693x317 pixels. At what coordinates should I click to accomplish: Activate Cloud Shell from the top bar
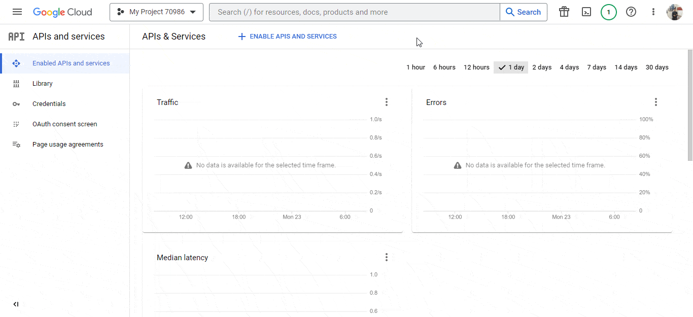586,11
